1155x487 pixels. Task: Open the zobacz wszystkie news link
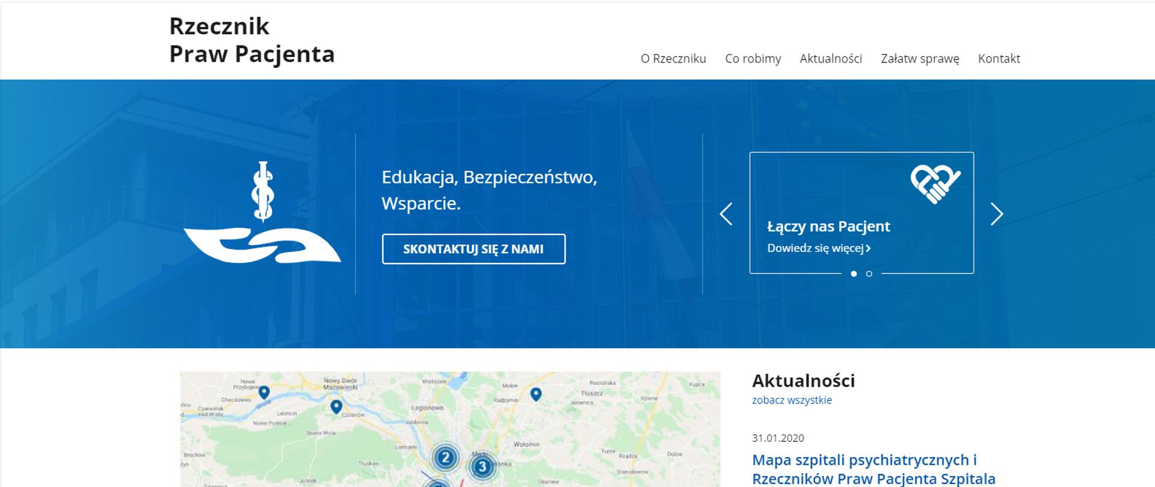[x=792, y=400]
